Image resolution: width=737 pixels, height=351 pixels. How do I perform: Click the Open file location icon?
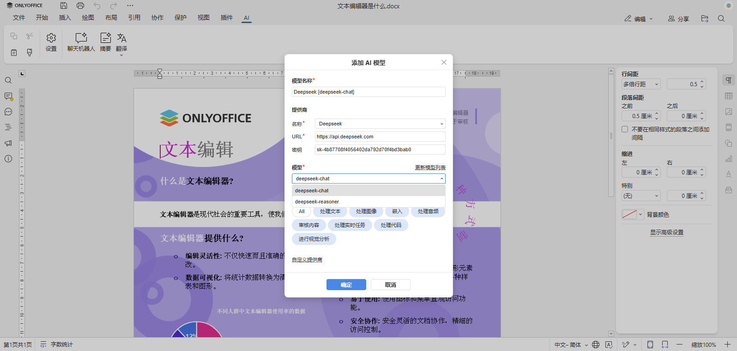point(705,18)
